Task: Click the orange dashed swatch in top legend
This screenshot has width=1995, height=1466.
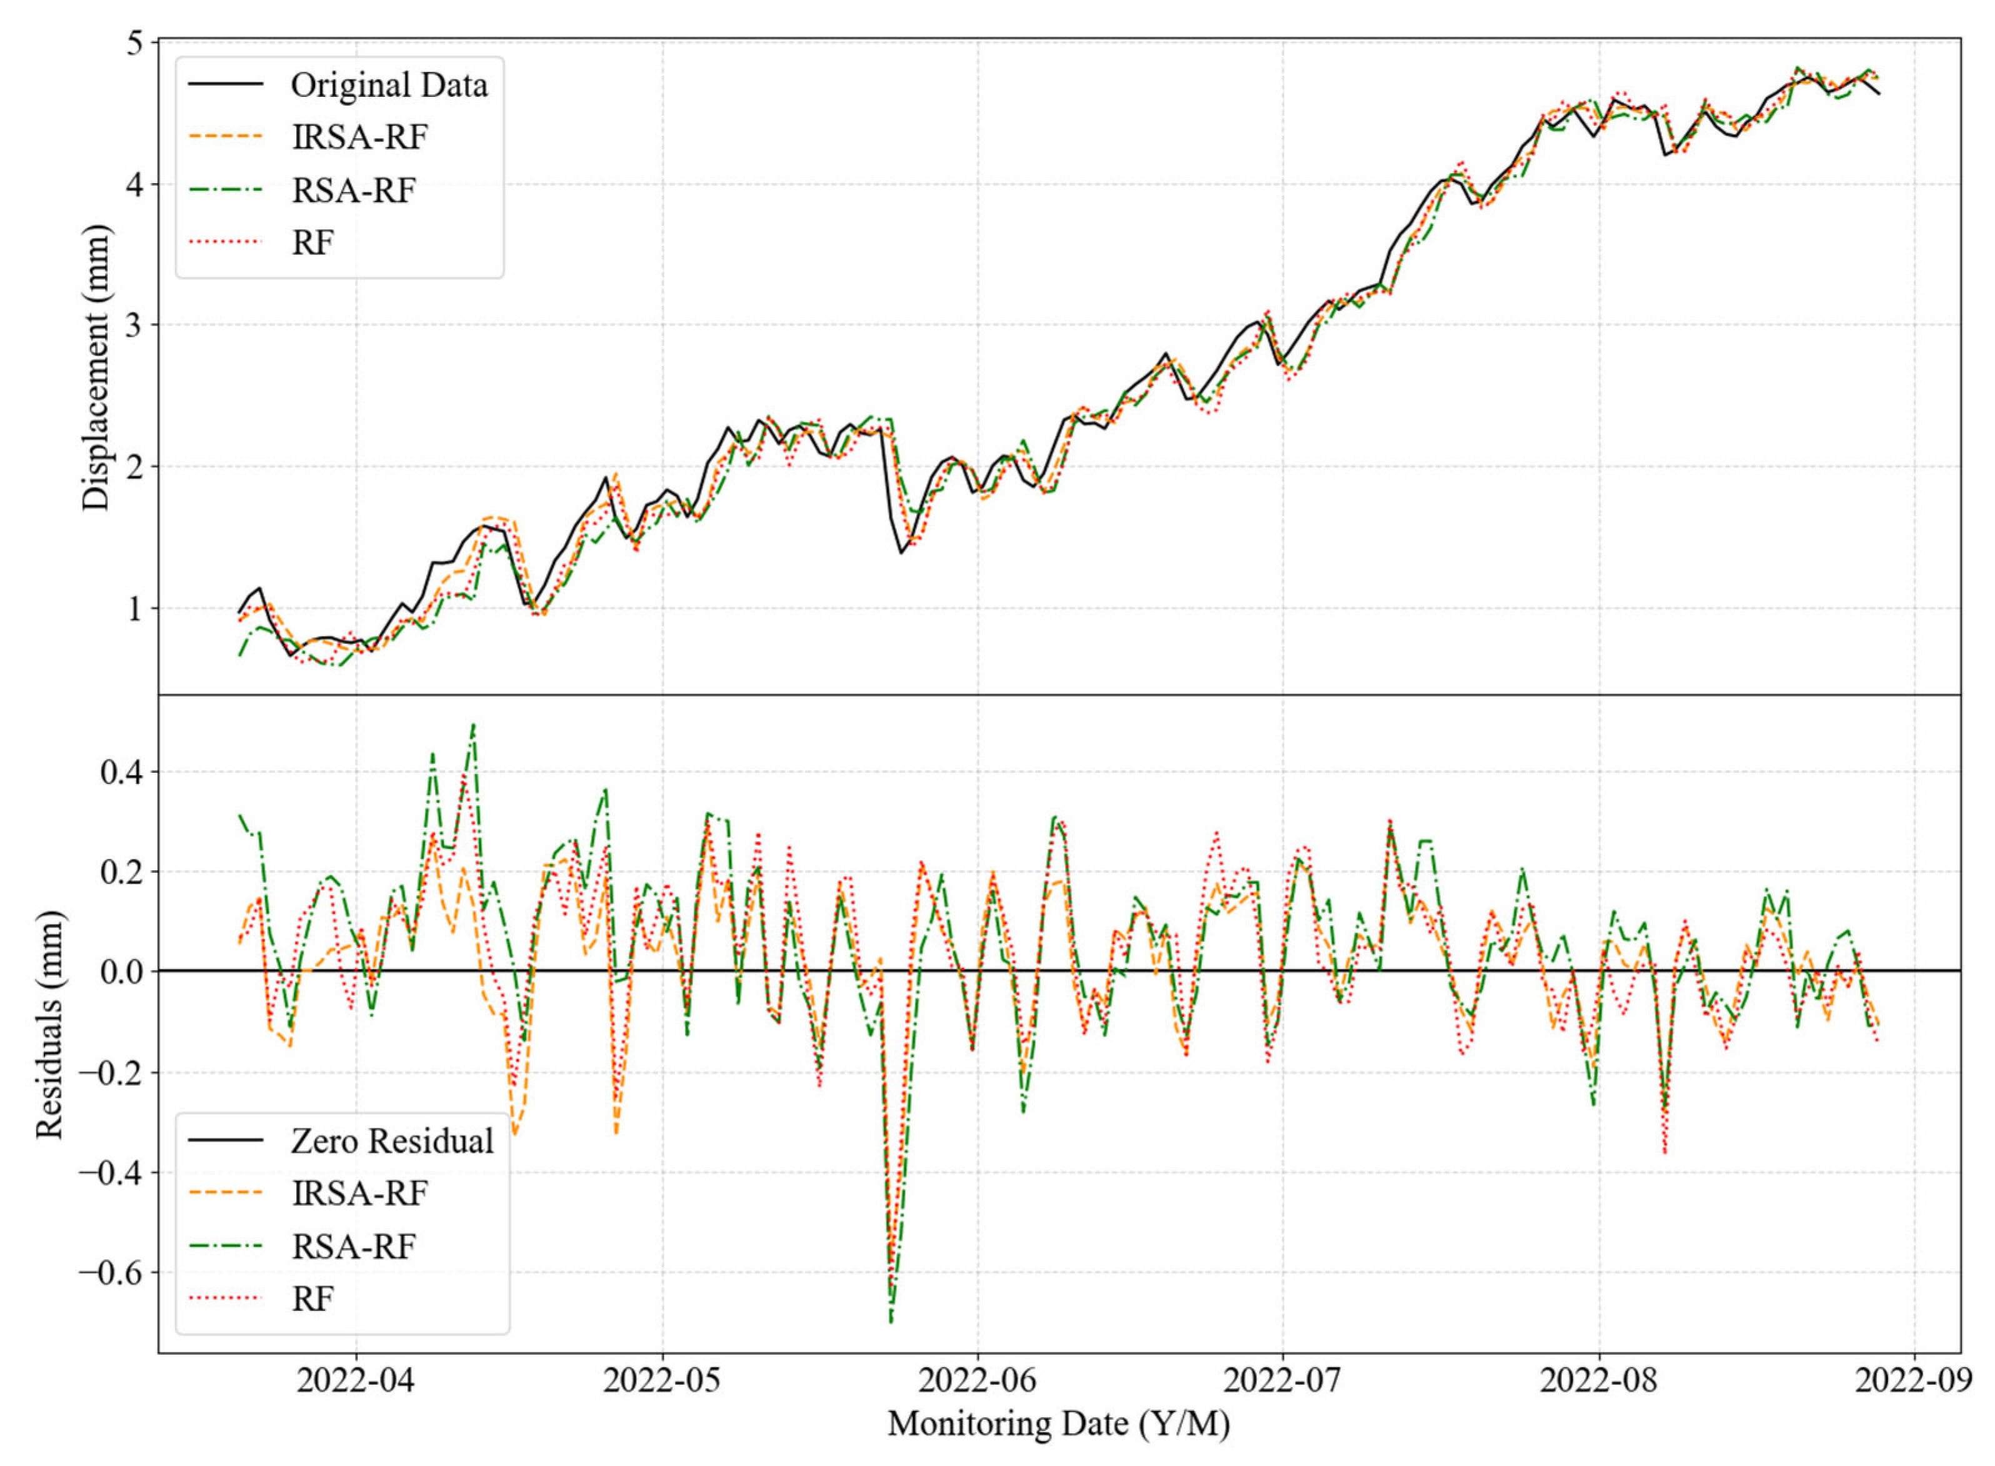Action: (x=226, y=137)
